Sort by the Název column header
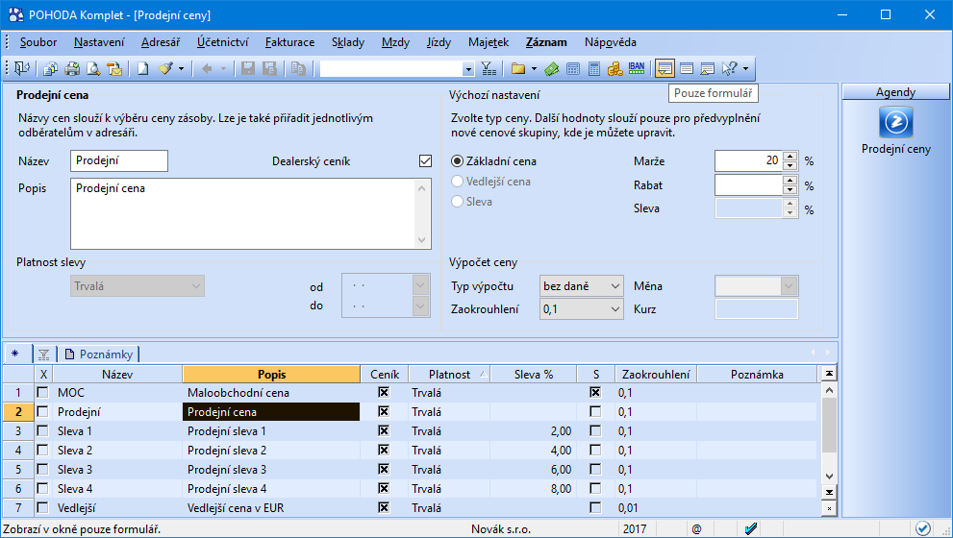 point(117,375)
